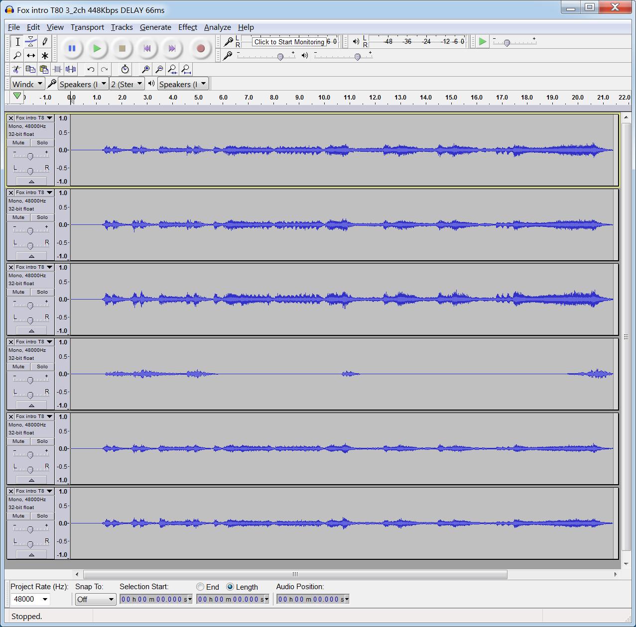Screen dimensions: 636x627
Task: Open the Effect menu
Action: (187, 27)
